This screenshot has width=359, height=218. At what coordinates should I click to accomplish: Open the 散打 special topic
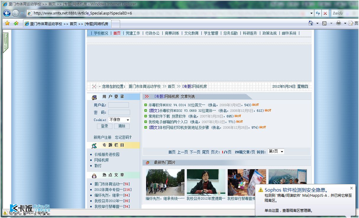98,166
